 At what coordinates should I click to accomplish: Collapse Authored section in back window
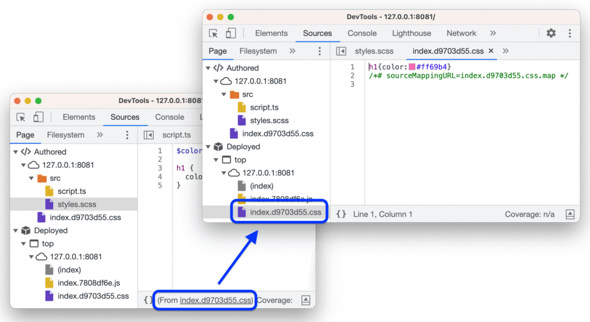(x=16, y=152)
